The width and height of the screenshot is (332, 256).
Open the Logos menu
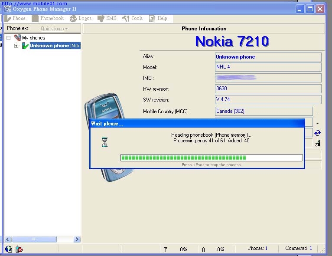81,18
